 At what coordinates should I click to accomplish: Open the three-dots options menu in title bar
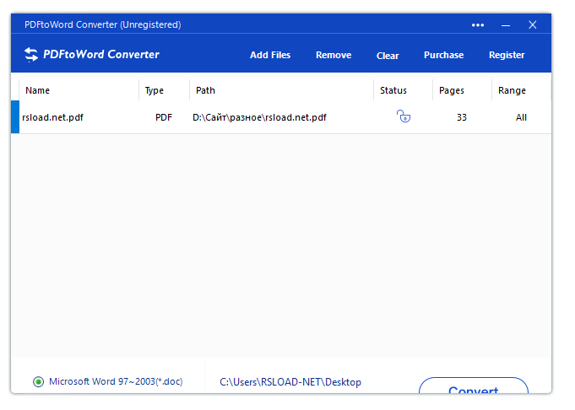478,25
